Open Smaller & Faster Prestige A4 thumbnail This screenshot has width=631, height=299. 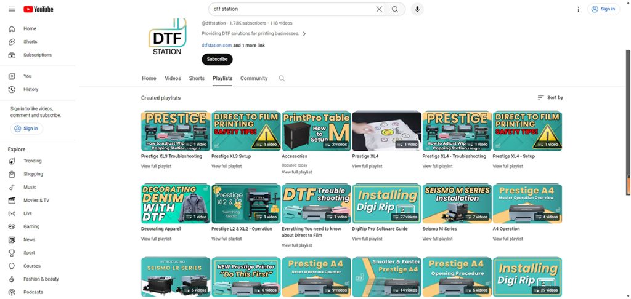pos(387,277)
